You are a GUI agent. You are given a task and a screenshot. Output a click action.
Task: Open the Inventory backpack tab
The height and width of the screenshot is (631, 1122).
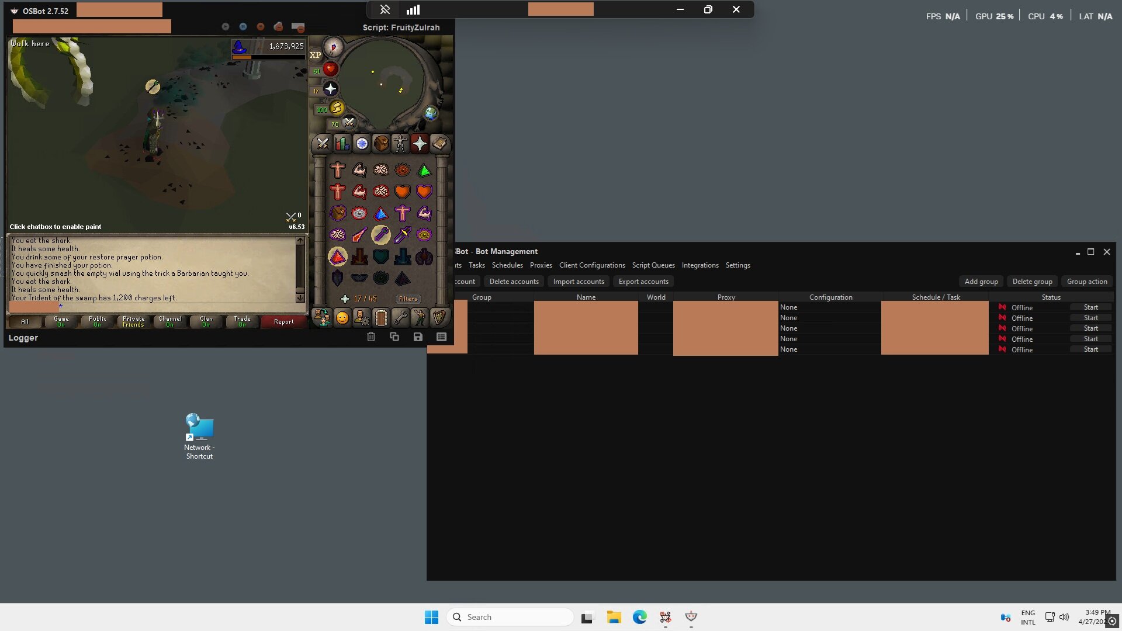click(x=381, y=144)
